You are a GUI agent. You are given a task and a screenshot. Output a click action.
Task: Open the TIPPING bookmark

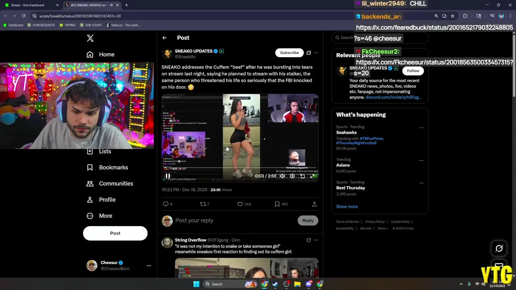click(67, 25)
